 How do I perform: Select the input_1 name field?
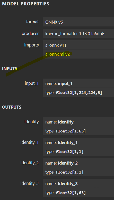78,83
